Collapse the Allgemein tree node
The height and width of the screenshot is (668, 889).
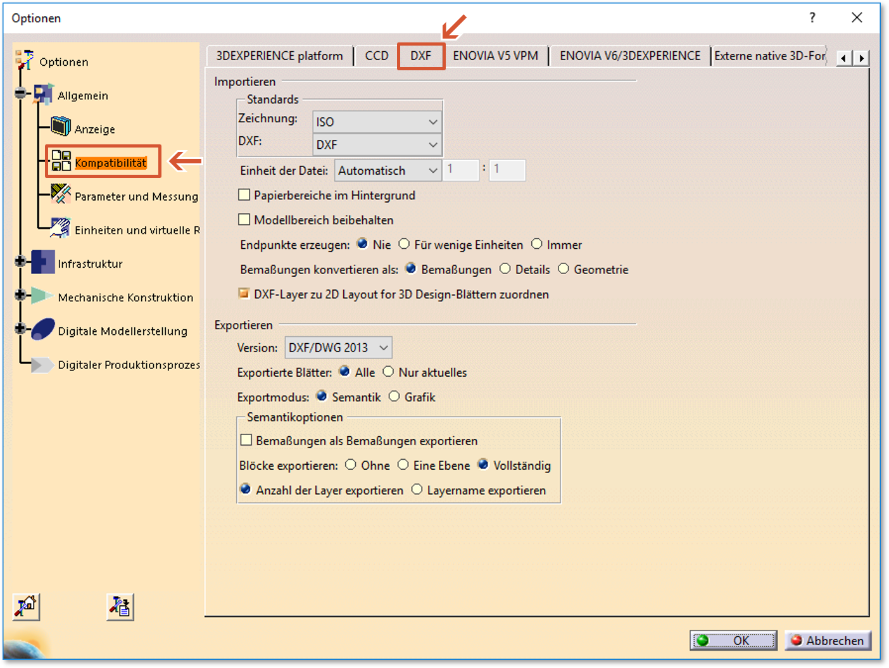point(20,94)
